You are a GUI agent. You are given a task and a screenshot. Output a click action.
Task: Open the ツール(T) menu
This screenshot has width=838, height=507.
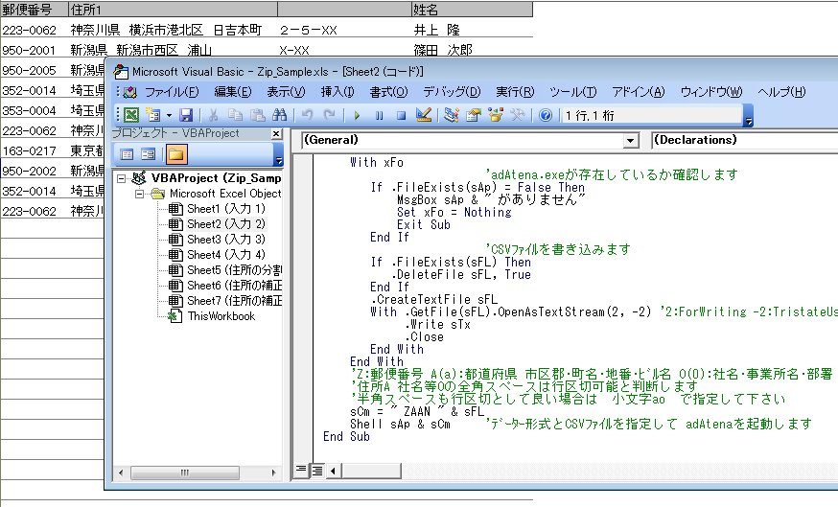pyautogui.click(x=573, y=92)
